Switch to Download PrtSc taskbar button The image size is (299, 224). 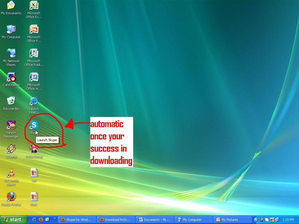116,220
